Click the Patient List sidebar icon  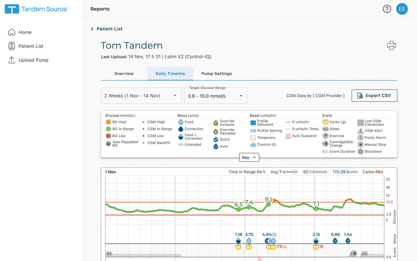click(x=12, y=46)
